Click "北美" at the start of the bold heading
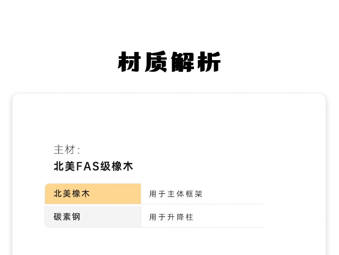This screenshot has width=339, height=255. point(64,166)
